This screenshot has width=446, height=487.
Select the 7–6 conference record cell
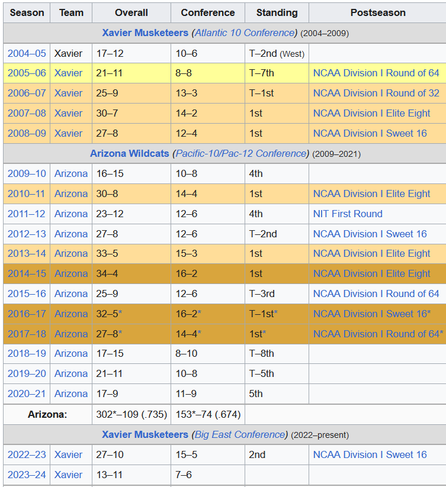pos(208,475)
